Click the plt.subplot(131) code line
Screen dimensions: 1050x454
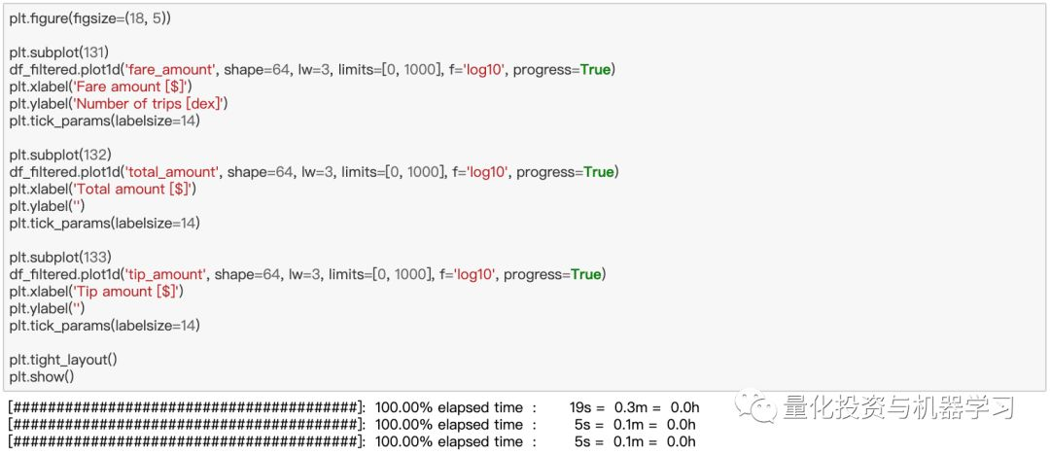(x=59, y=52)
